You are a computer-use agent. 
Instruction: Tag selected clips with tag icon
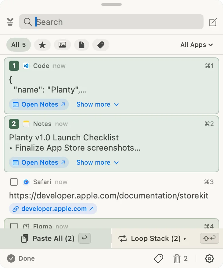[159, 258]
